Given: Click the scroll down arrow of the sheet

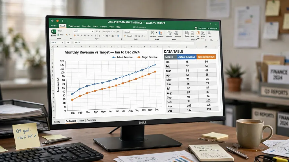Looking at the screenshot, I should click(222, 111).
